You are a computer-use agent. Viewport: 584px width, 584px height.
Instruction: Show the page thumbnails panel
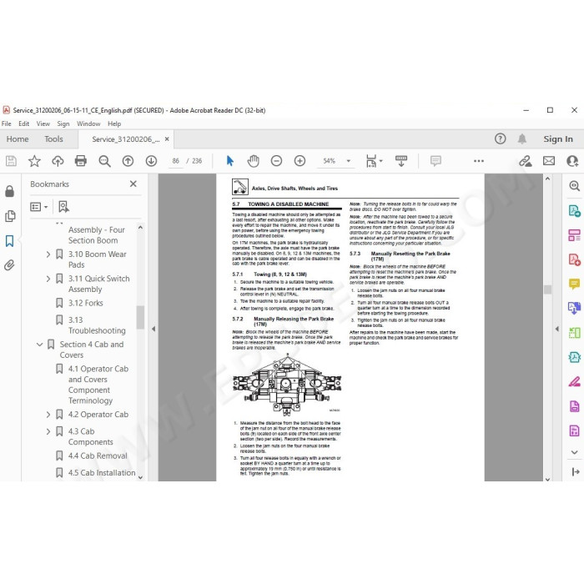point(10,216)
